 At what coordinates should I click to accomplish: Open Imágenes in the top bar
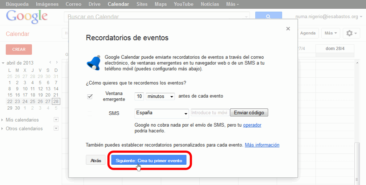(x=47, y=4)
